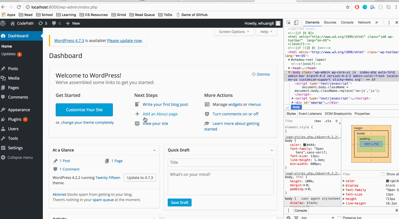Toggle the Preserve log checkbox
This screenshot has width=399, height=219.
point(339,218)
